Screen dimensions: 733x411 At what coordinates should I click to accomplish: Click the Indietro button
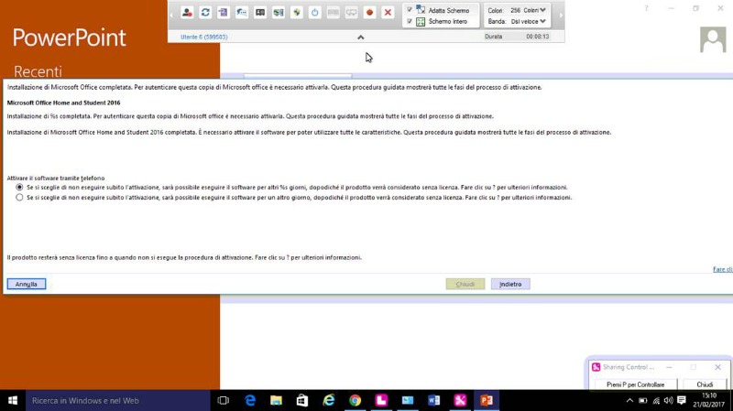(x=510, y=284)
